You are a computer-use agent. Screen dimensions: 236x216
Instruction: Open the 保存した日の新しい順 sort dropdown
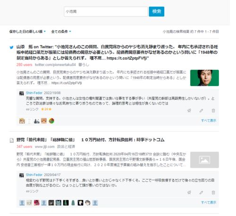[27, 32]
